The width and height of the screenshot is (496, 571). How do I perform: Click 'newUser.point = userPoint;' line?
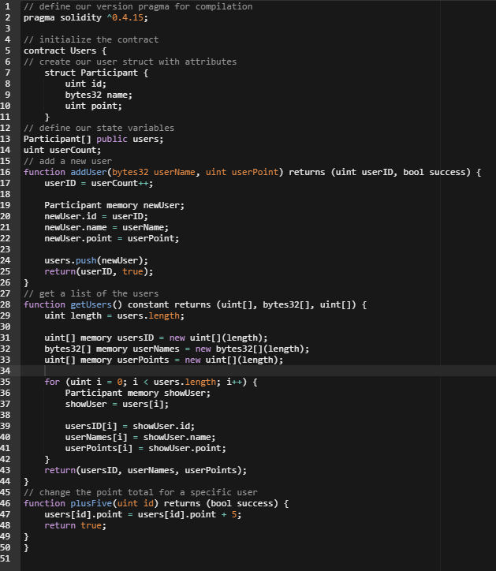112,238
